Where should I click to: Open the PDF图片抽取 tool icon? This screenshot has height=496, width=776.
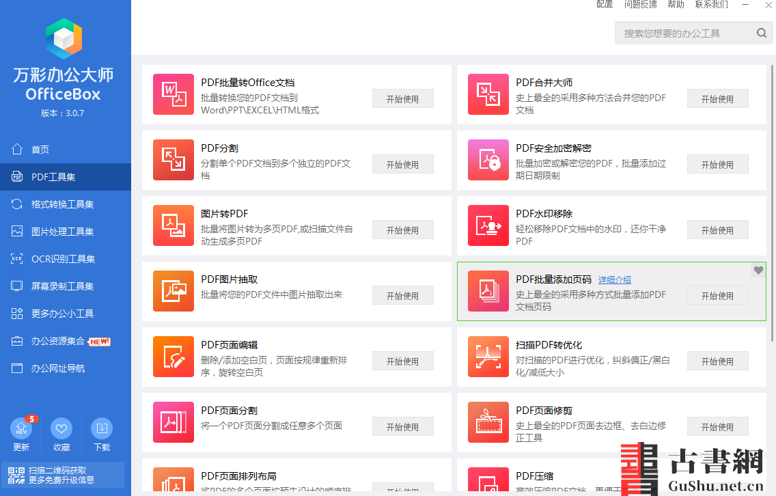click(174, 291)
